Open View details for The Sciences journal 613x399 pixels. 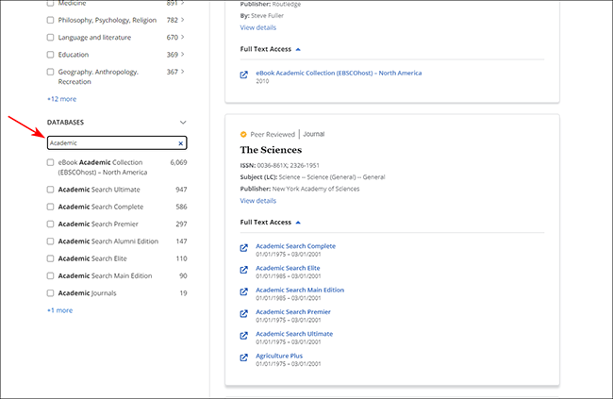(258, 201)
